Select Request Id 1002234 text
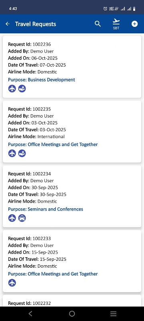Image resolution: width=144 pixels, height=321 pixels. coord(29,174)
